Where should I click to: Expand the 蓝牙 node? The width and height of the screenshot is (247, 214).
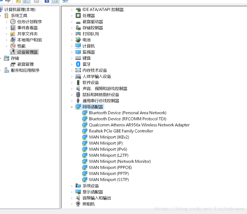tap(72, 64)
